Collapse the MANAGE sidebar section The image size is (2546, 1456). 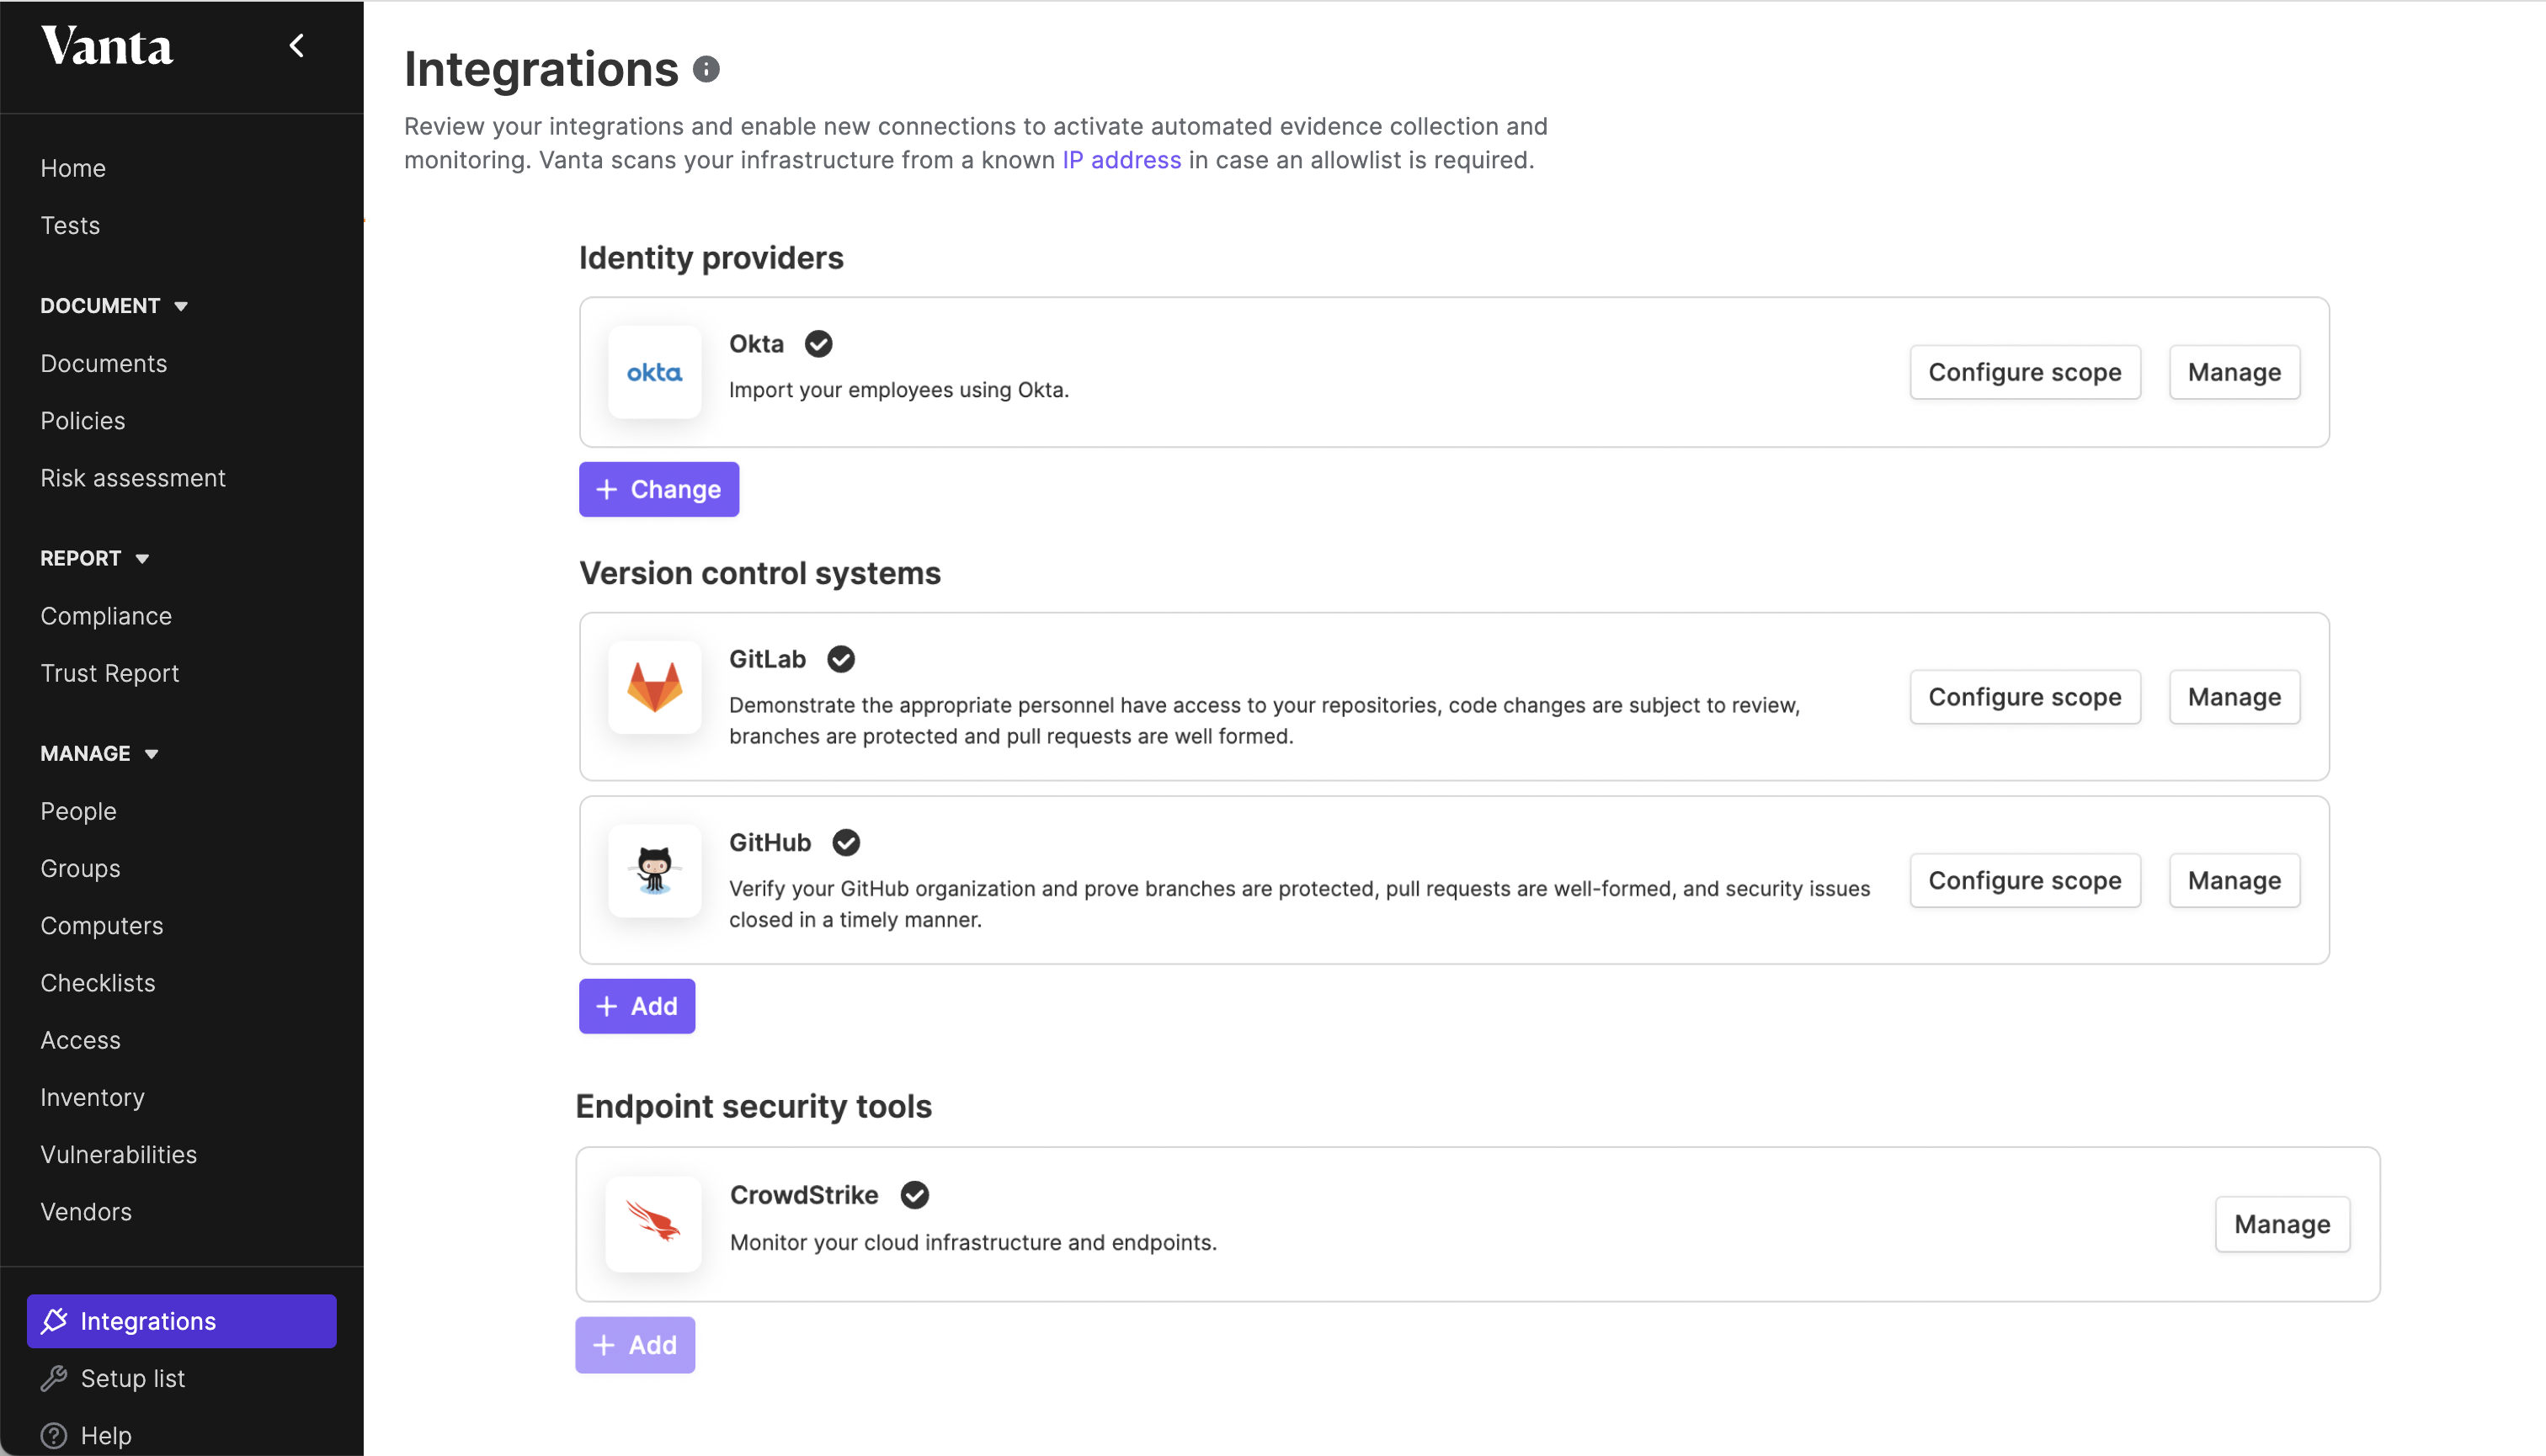151,754
